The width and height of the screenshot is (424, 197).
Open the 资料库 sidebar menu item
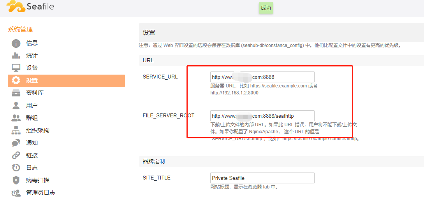(x=35, y=93)
